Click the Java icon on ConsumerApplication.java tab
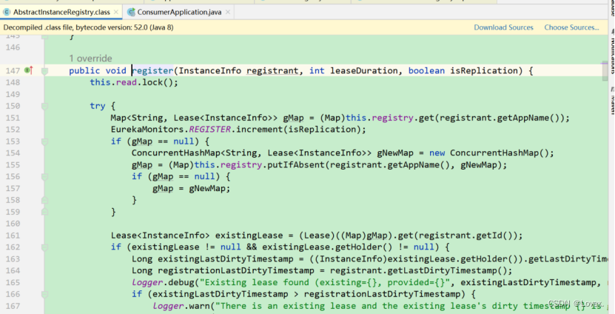This screenshot has width=615, height=314. (132, 12)
